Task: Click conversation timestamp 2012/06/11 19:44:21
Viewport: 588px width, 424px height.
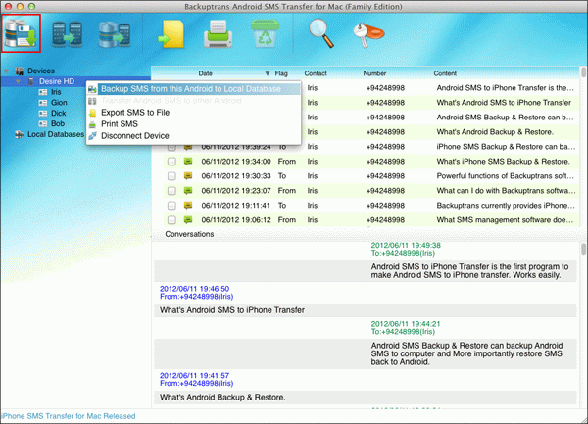Action: pyautogui.click(x=406, y=323)
